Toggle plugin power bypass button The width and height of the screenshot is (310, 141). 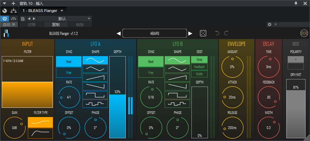tap(4, 19)
